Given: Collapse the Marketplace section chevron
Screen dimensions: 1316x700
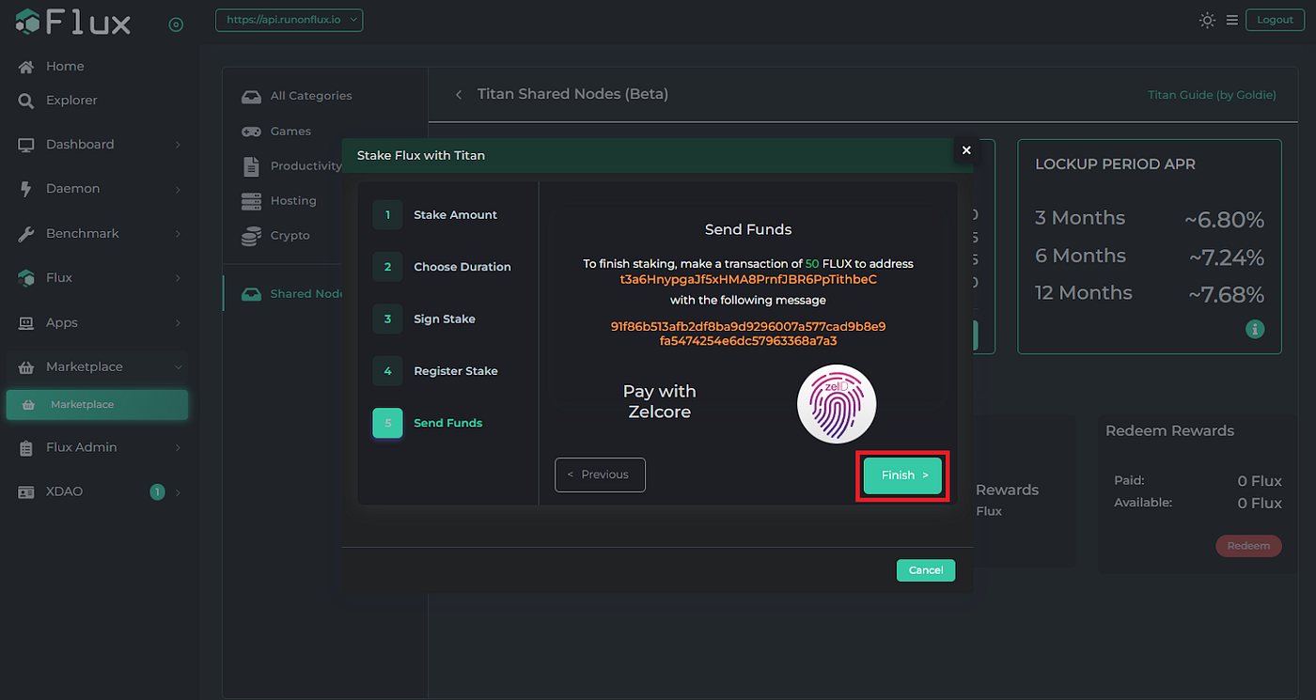Looking at the screenshot, I should 178,367.
